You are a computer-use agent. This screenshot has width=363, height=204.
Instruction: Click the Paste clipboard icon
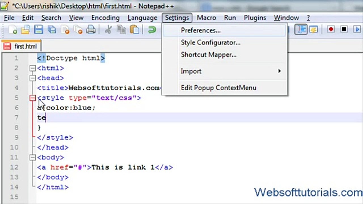point(134,29)
